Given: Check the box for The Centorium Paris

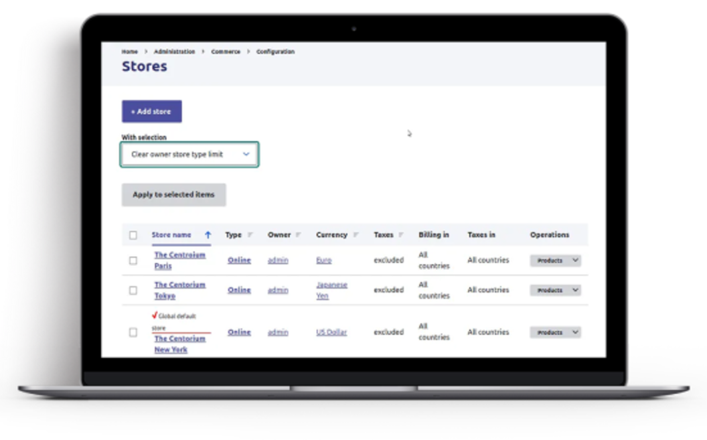Looking at the screenshot, I should click(133, 261).
